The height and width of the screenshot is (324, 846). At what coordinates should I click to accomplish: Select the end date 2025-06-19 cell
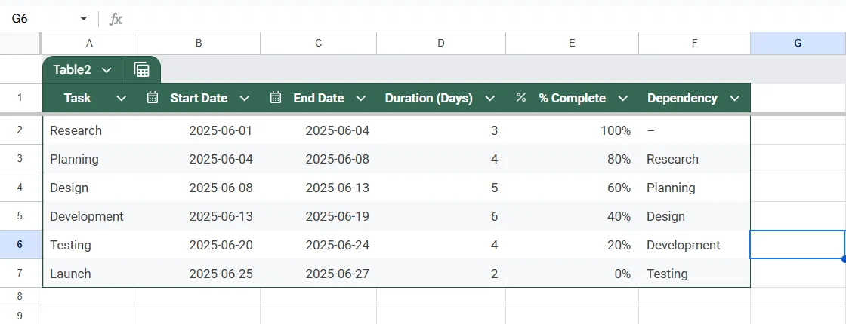pos(318,215)
